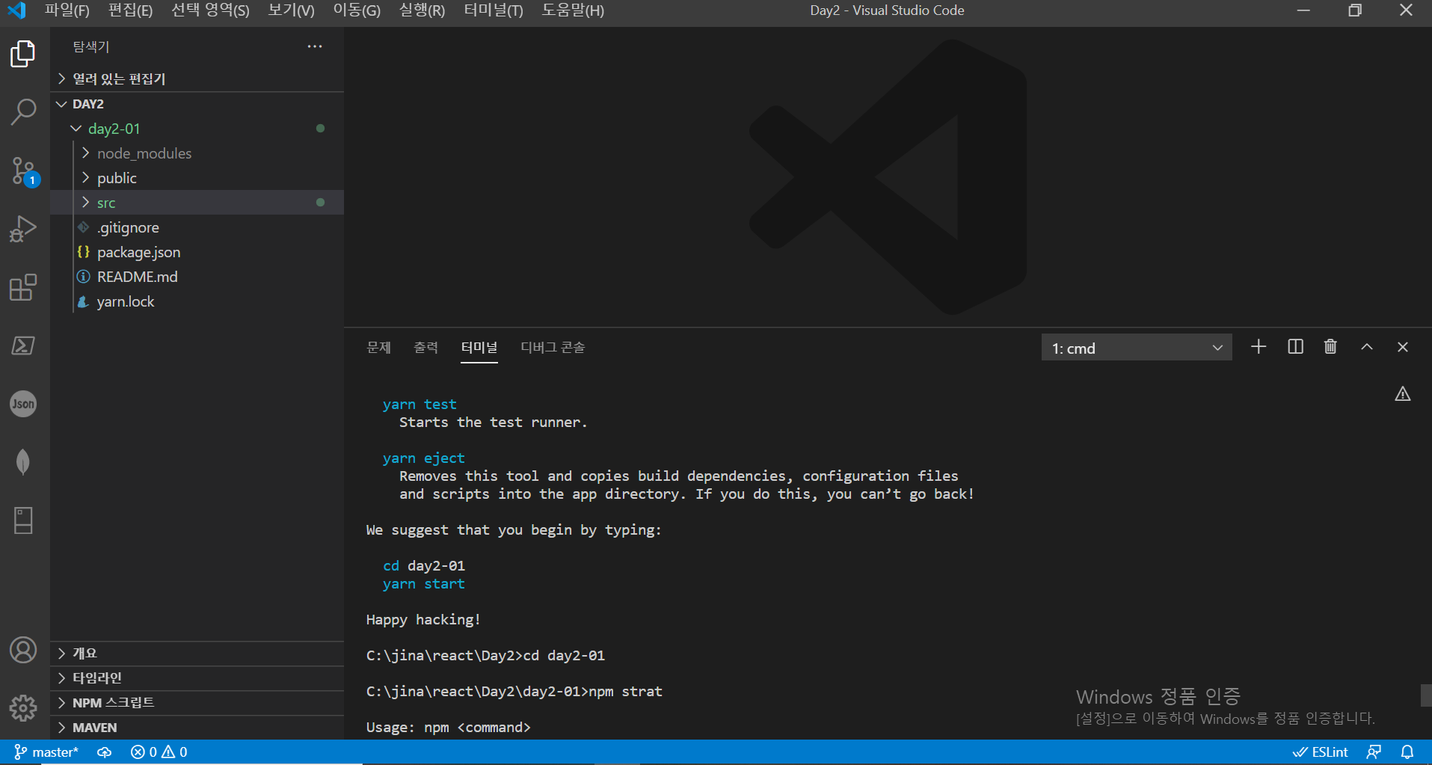Open the feedback icon in status bar
This screenshot has width=1432, height=765.
pos(1374,752)
